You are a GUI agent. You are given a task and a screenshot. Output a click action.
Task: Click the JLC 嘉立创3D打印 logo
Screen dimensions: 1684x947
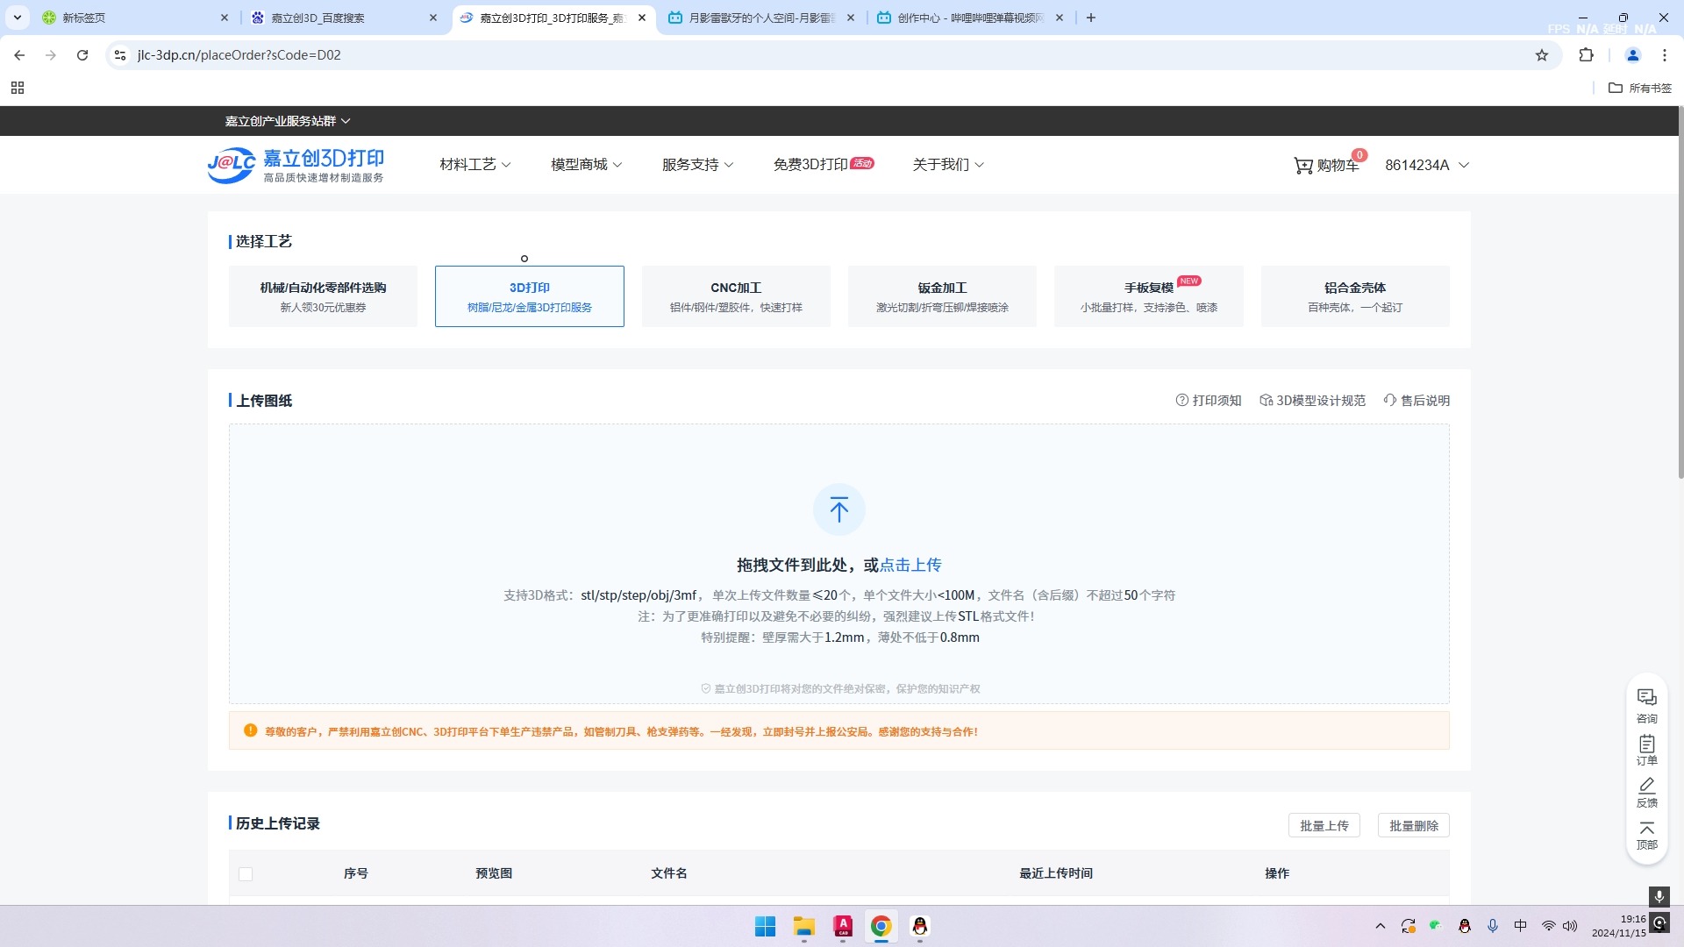click(x=296, y=165)
